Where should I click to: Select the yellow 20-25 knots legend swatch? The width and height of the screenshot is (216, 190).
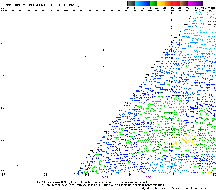point(161,4)
